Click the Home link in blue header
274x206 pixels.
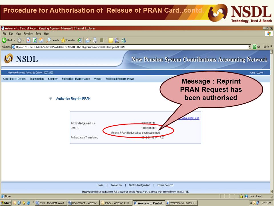252,72
